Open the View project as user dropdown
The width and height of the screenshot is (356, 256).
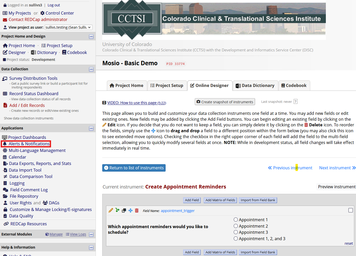[x=68, y=27]
